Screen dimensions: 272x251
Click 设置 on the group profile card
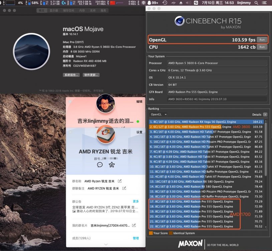point(139,132)
